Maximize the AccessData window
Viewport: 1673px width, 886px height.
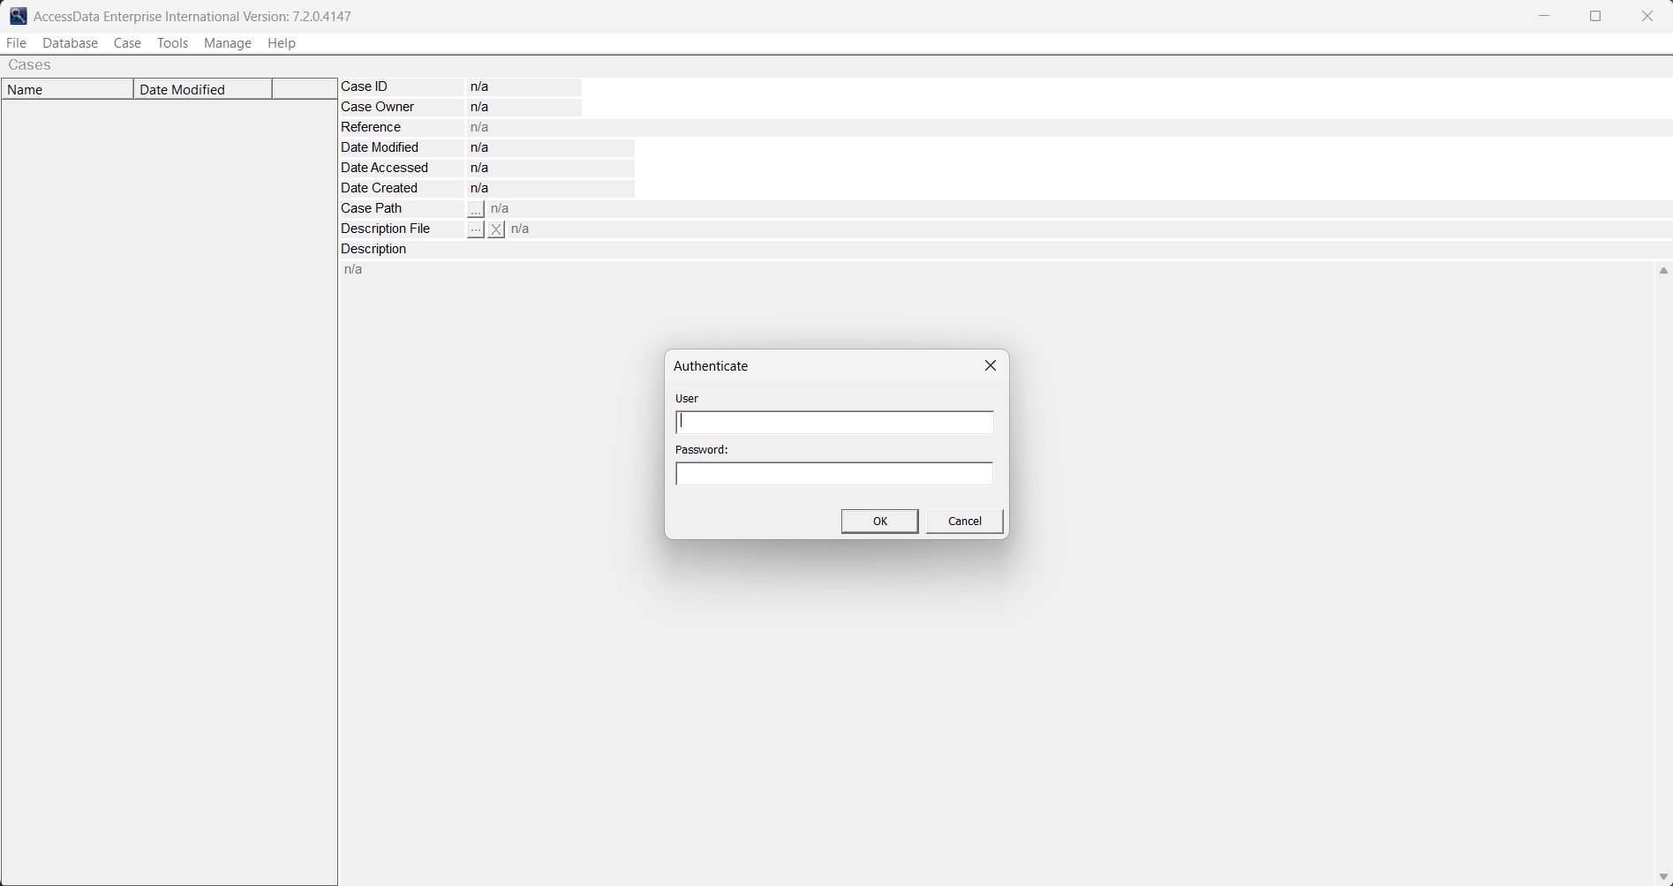1595,16
